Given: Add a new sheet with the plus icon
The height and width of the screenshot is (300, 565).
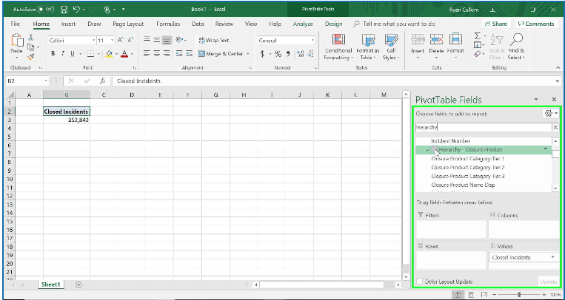Looking at the screenshot, I should point(78,284).
